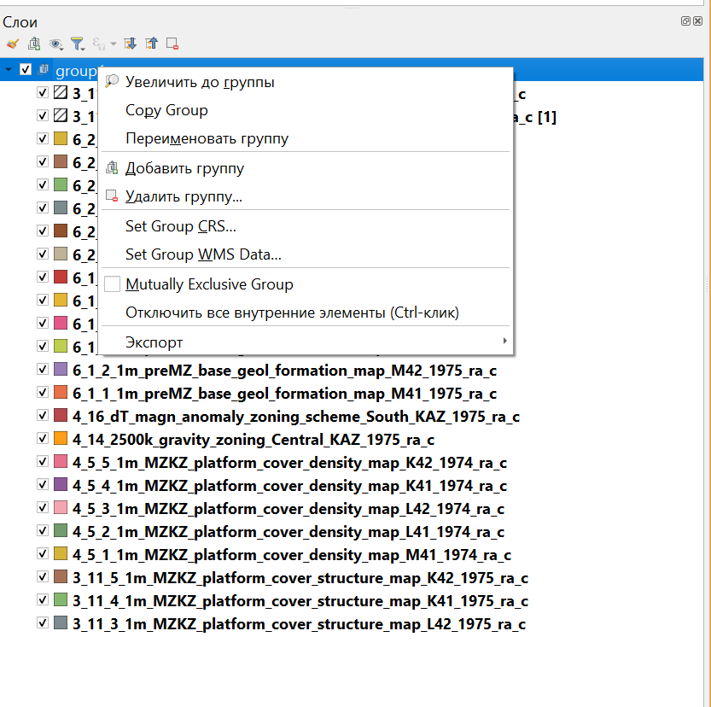Screen dimensions: 711x707
Task: Click Удалить группу... menu entry
Action: (x=184, y=196)
